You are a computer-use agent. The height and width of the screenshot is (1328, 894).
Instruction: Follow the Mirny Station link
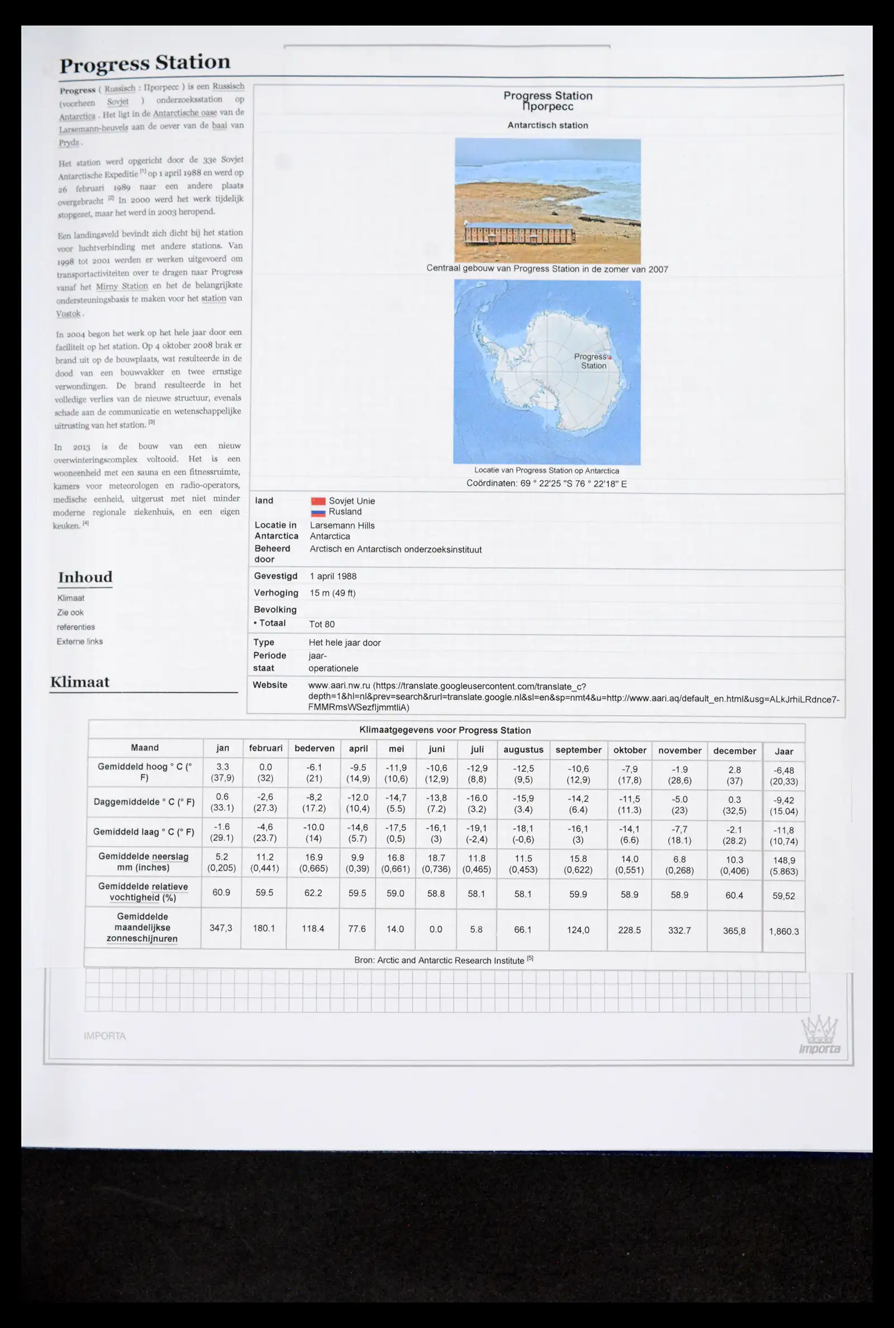pyautogui.click(x=121, y=286)
